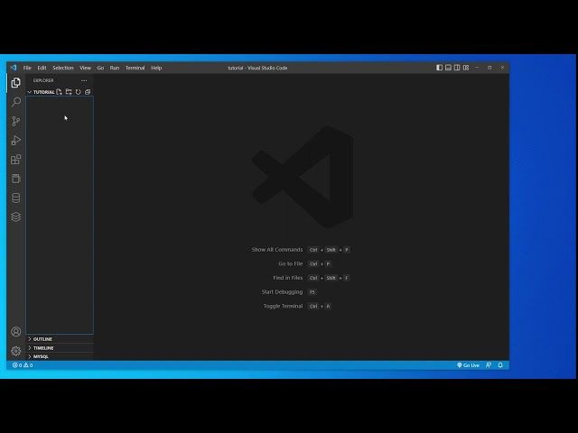The width and height of the screenshot is (578, 433).
Task: Click the Find in Files hint text
Action: tap(288, 278)
